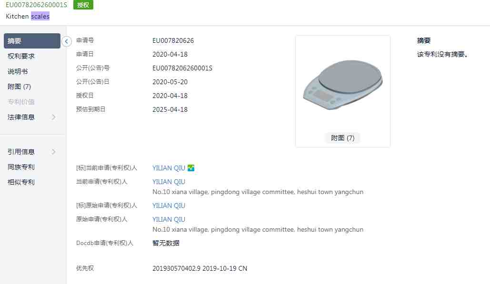This screenshot has height=284, width=490.
Task: Click the 申请日 value 2020-04-18
Action: 170,54
